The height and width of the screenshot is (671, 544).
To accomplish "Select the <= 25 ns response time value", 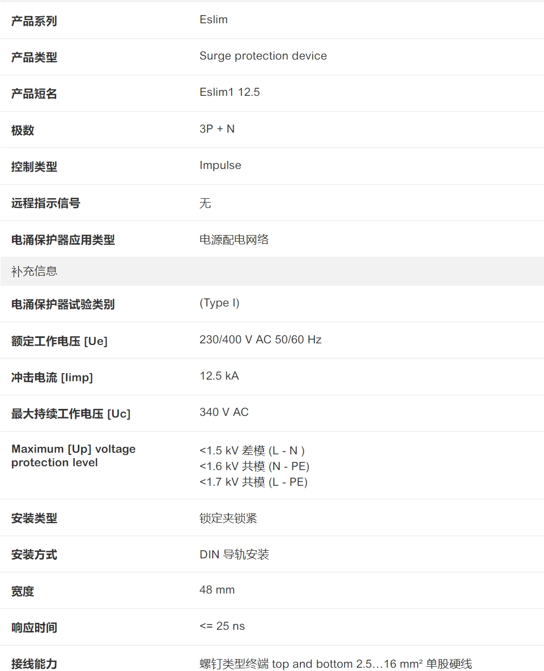I will tap(222, 626).
